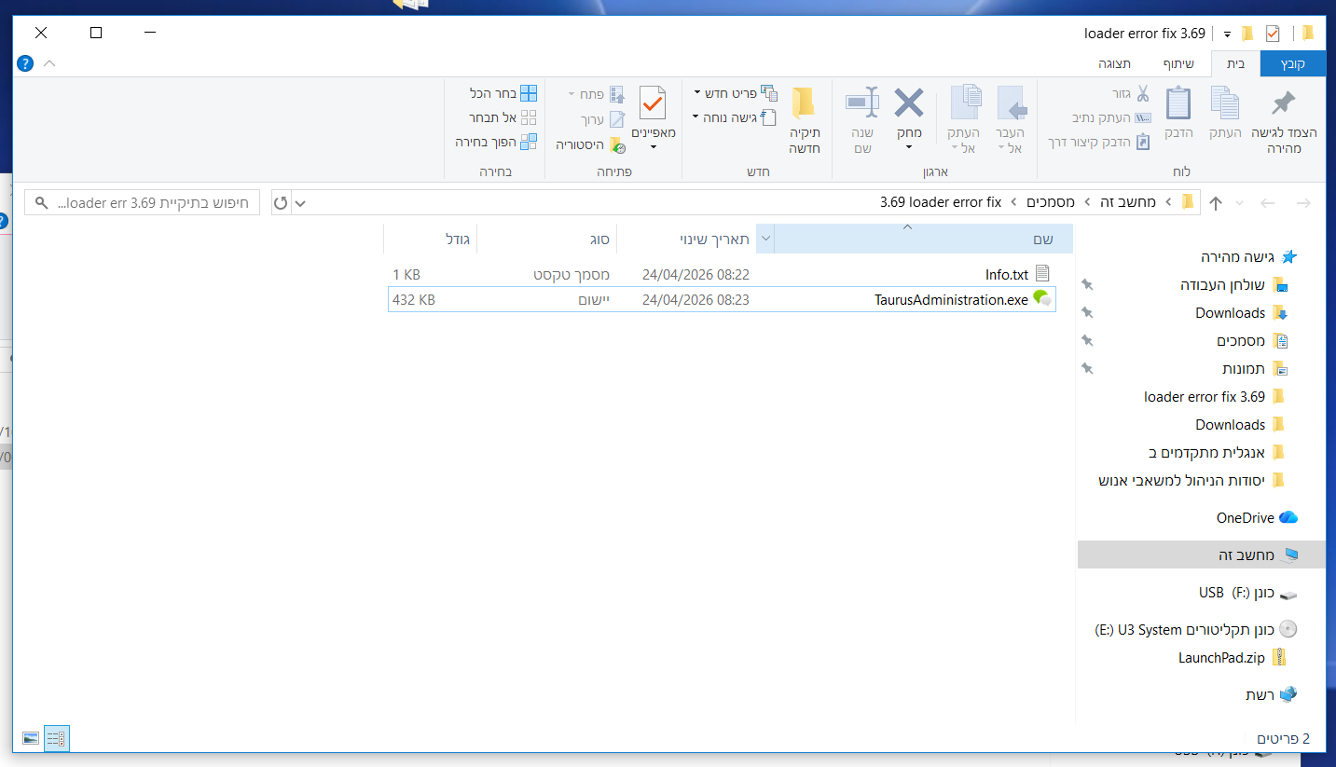
Task: Select the TaurusAdministration.exe file
Action: 951,299
